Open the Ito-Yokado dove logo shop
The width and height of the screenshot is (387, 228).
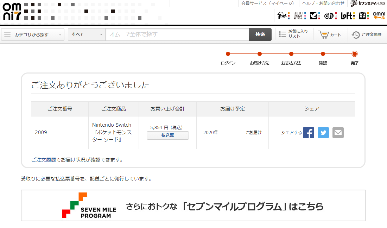pyautogui.click(x=315, y=15)
